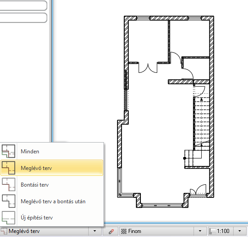Choose Meglévő terv menu entry

pos(52,168)
